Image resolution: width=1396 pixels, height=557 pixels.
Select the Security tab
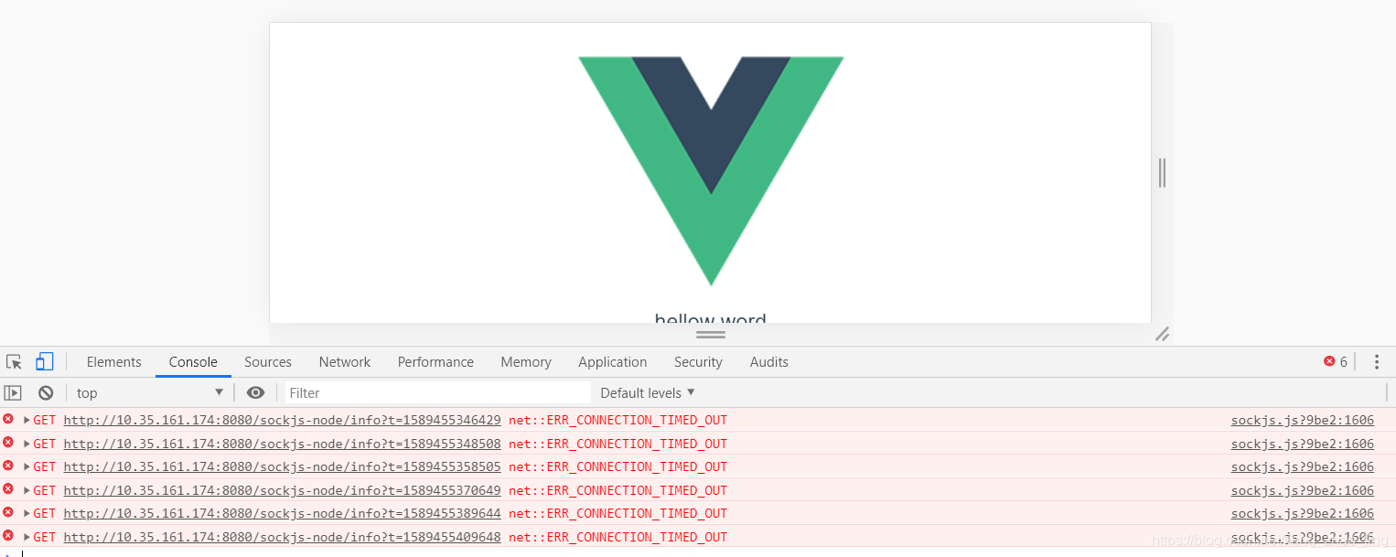(698, 362)
